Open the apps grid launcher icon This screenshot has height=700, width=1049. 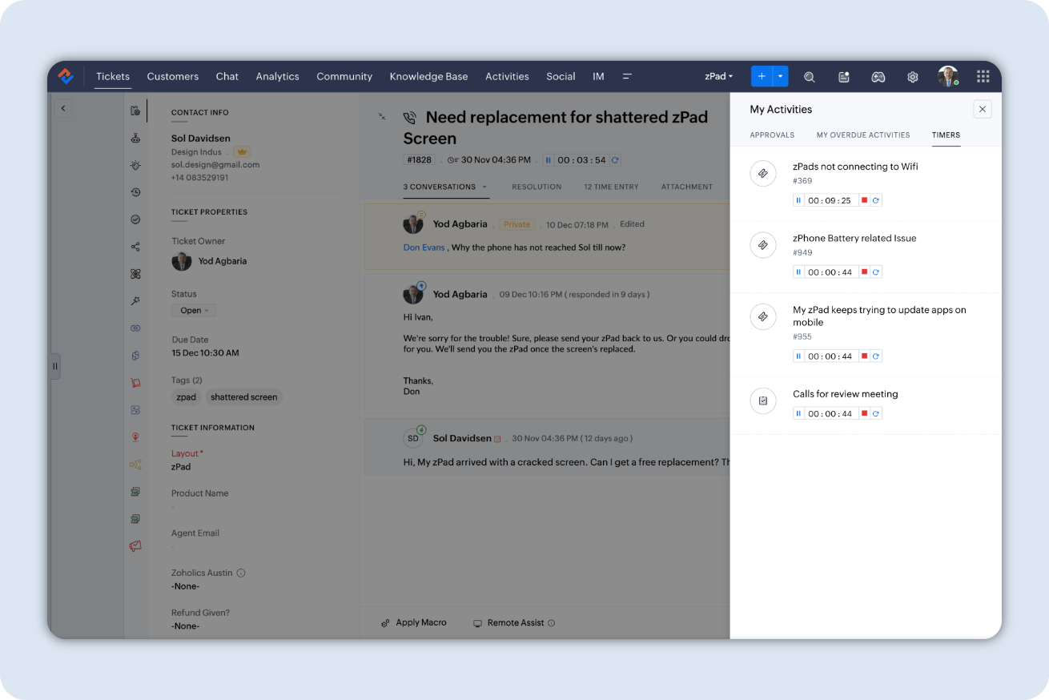[x=983, y=77]
